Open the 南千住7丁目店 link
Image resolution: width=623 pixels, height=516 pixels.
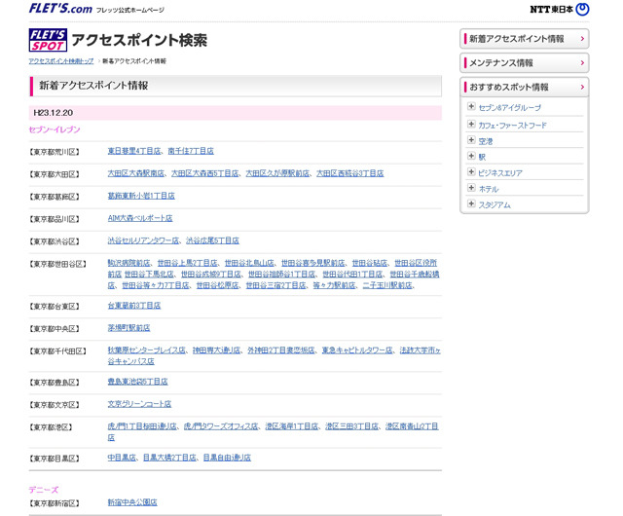click(191, 151)
